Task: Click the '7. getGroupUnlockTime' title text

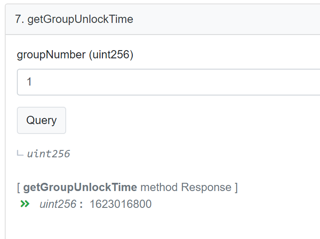Action: pos(74,19)
